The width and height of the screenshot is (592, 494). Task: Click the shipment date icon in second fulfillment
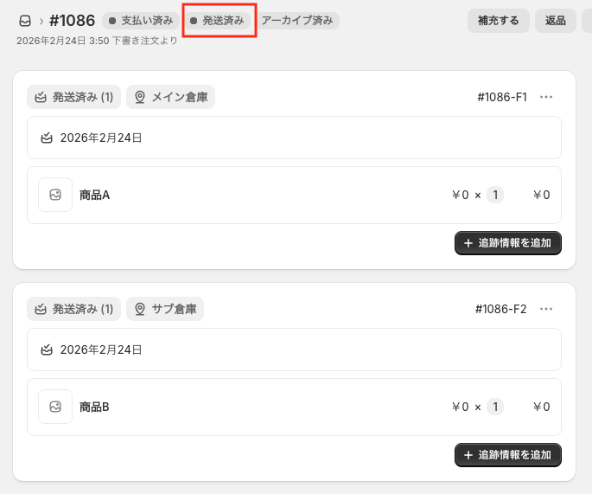tap(47, 350)
